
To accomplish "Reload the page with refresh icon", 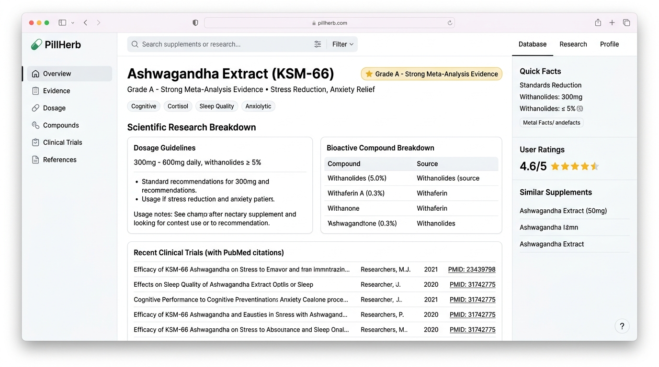I will tap(450, 23).
